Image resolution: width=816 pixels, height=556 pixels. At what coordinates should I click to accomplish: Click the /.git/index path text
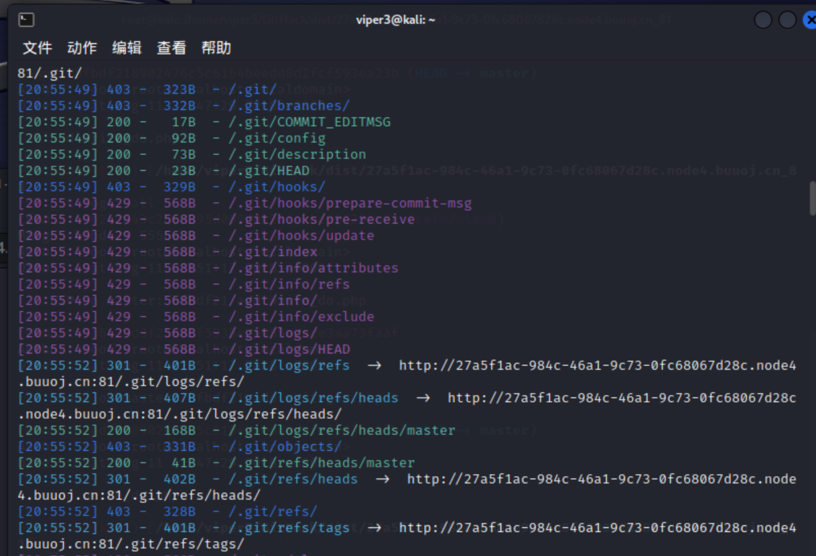click(273, 252)
